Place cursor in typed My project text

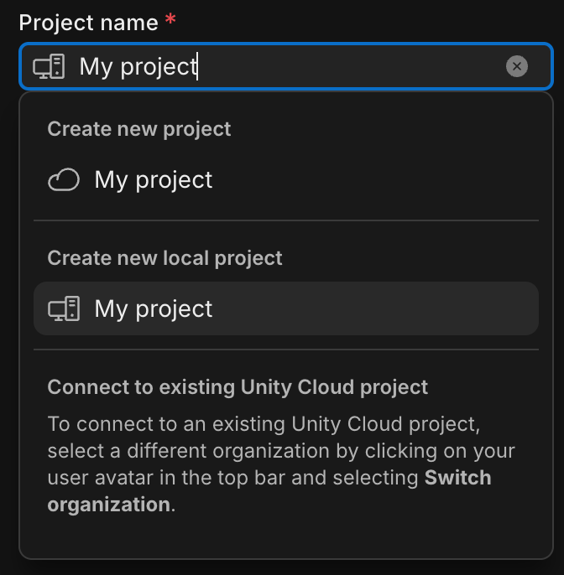pyautogui.click(x=138, y=67)
